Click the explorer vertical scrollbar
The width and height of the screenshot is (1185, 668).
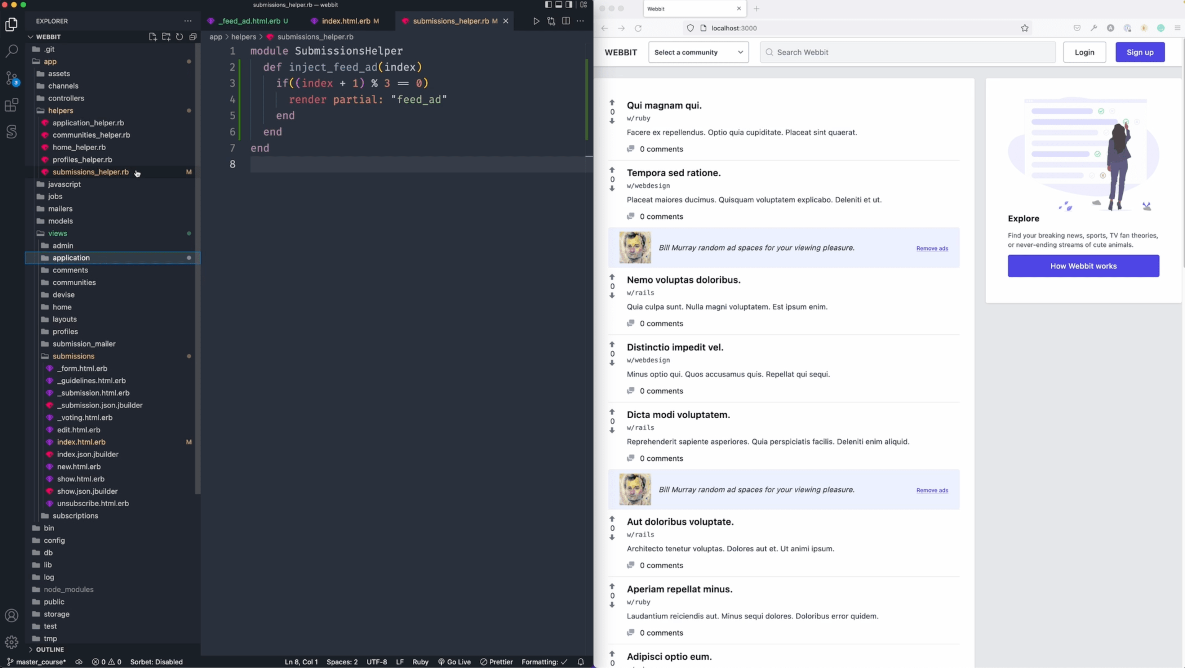[x=198, y=269]
